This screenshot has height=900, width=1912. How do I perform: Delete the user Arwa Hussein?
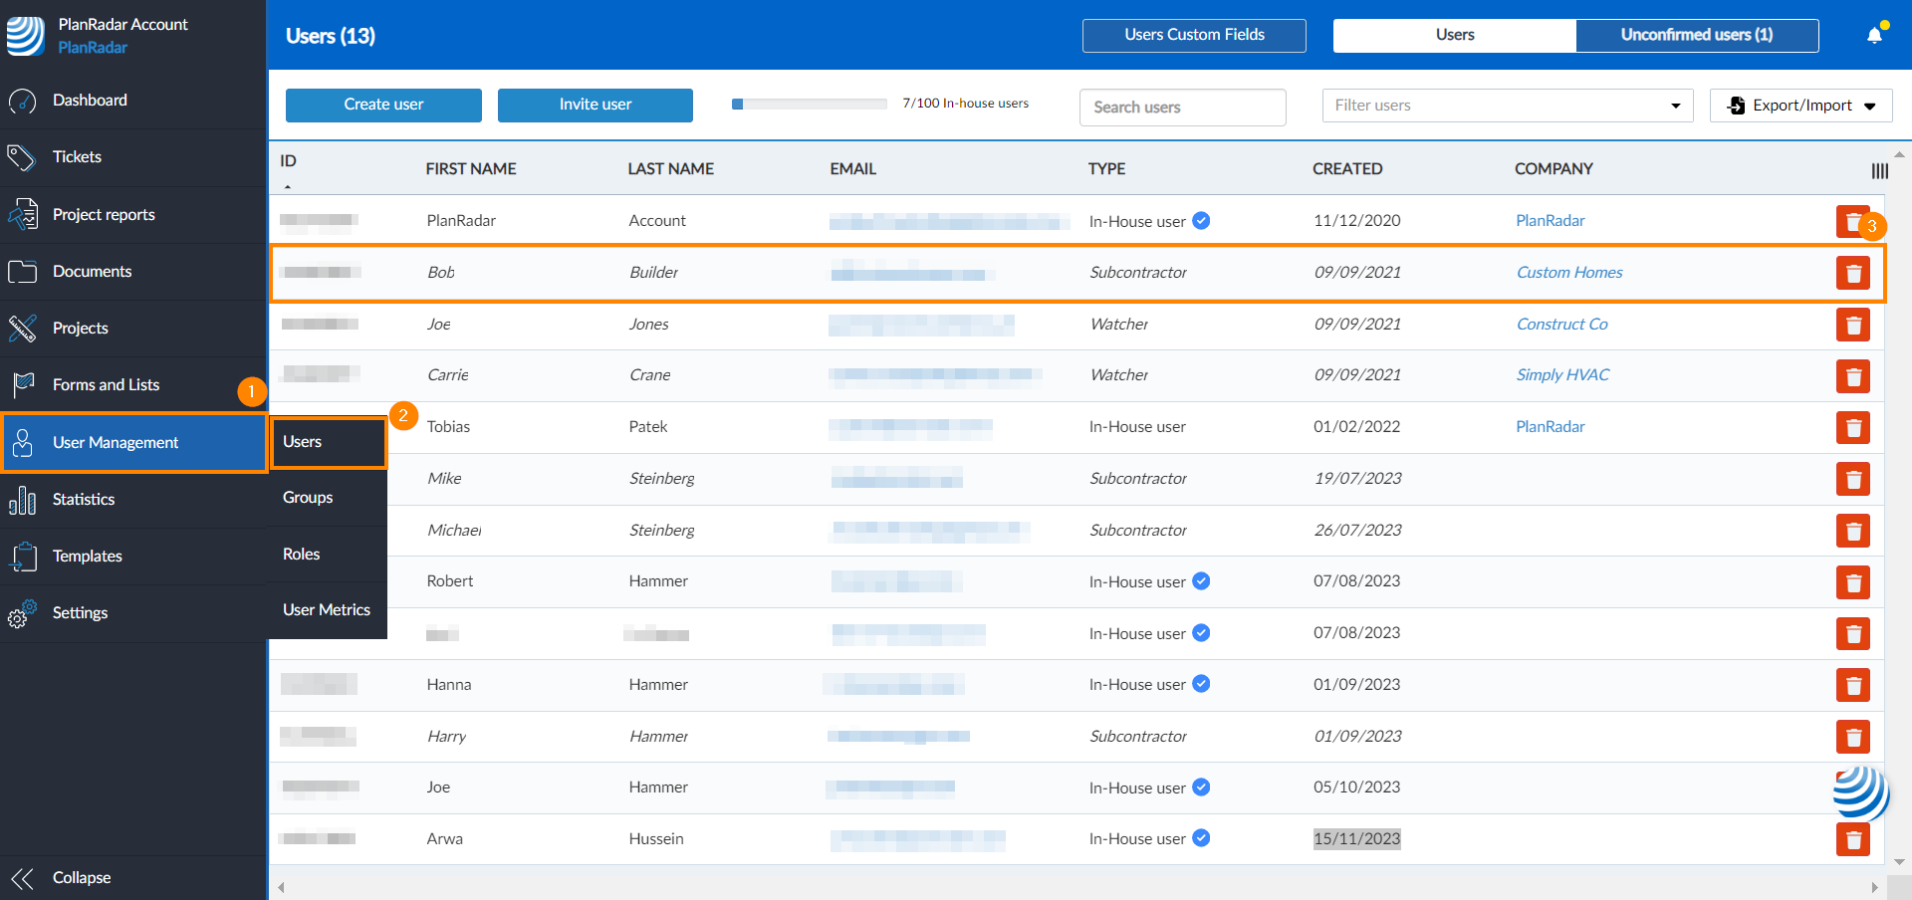[1852, 839]
